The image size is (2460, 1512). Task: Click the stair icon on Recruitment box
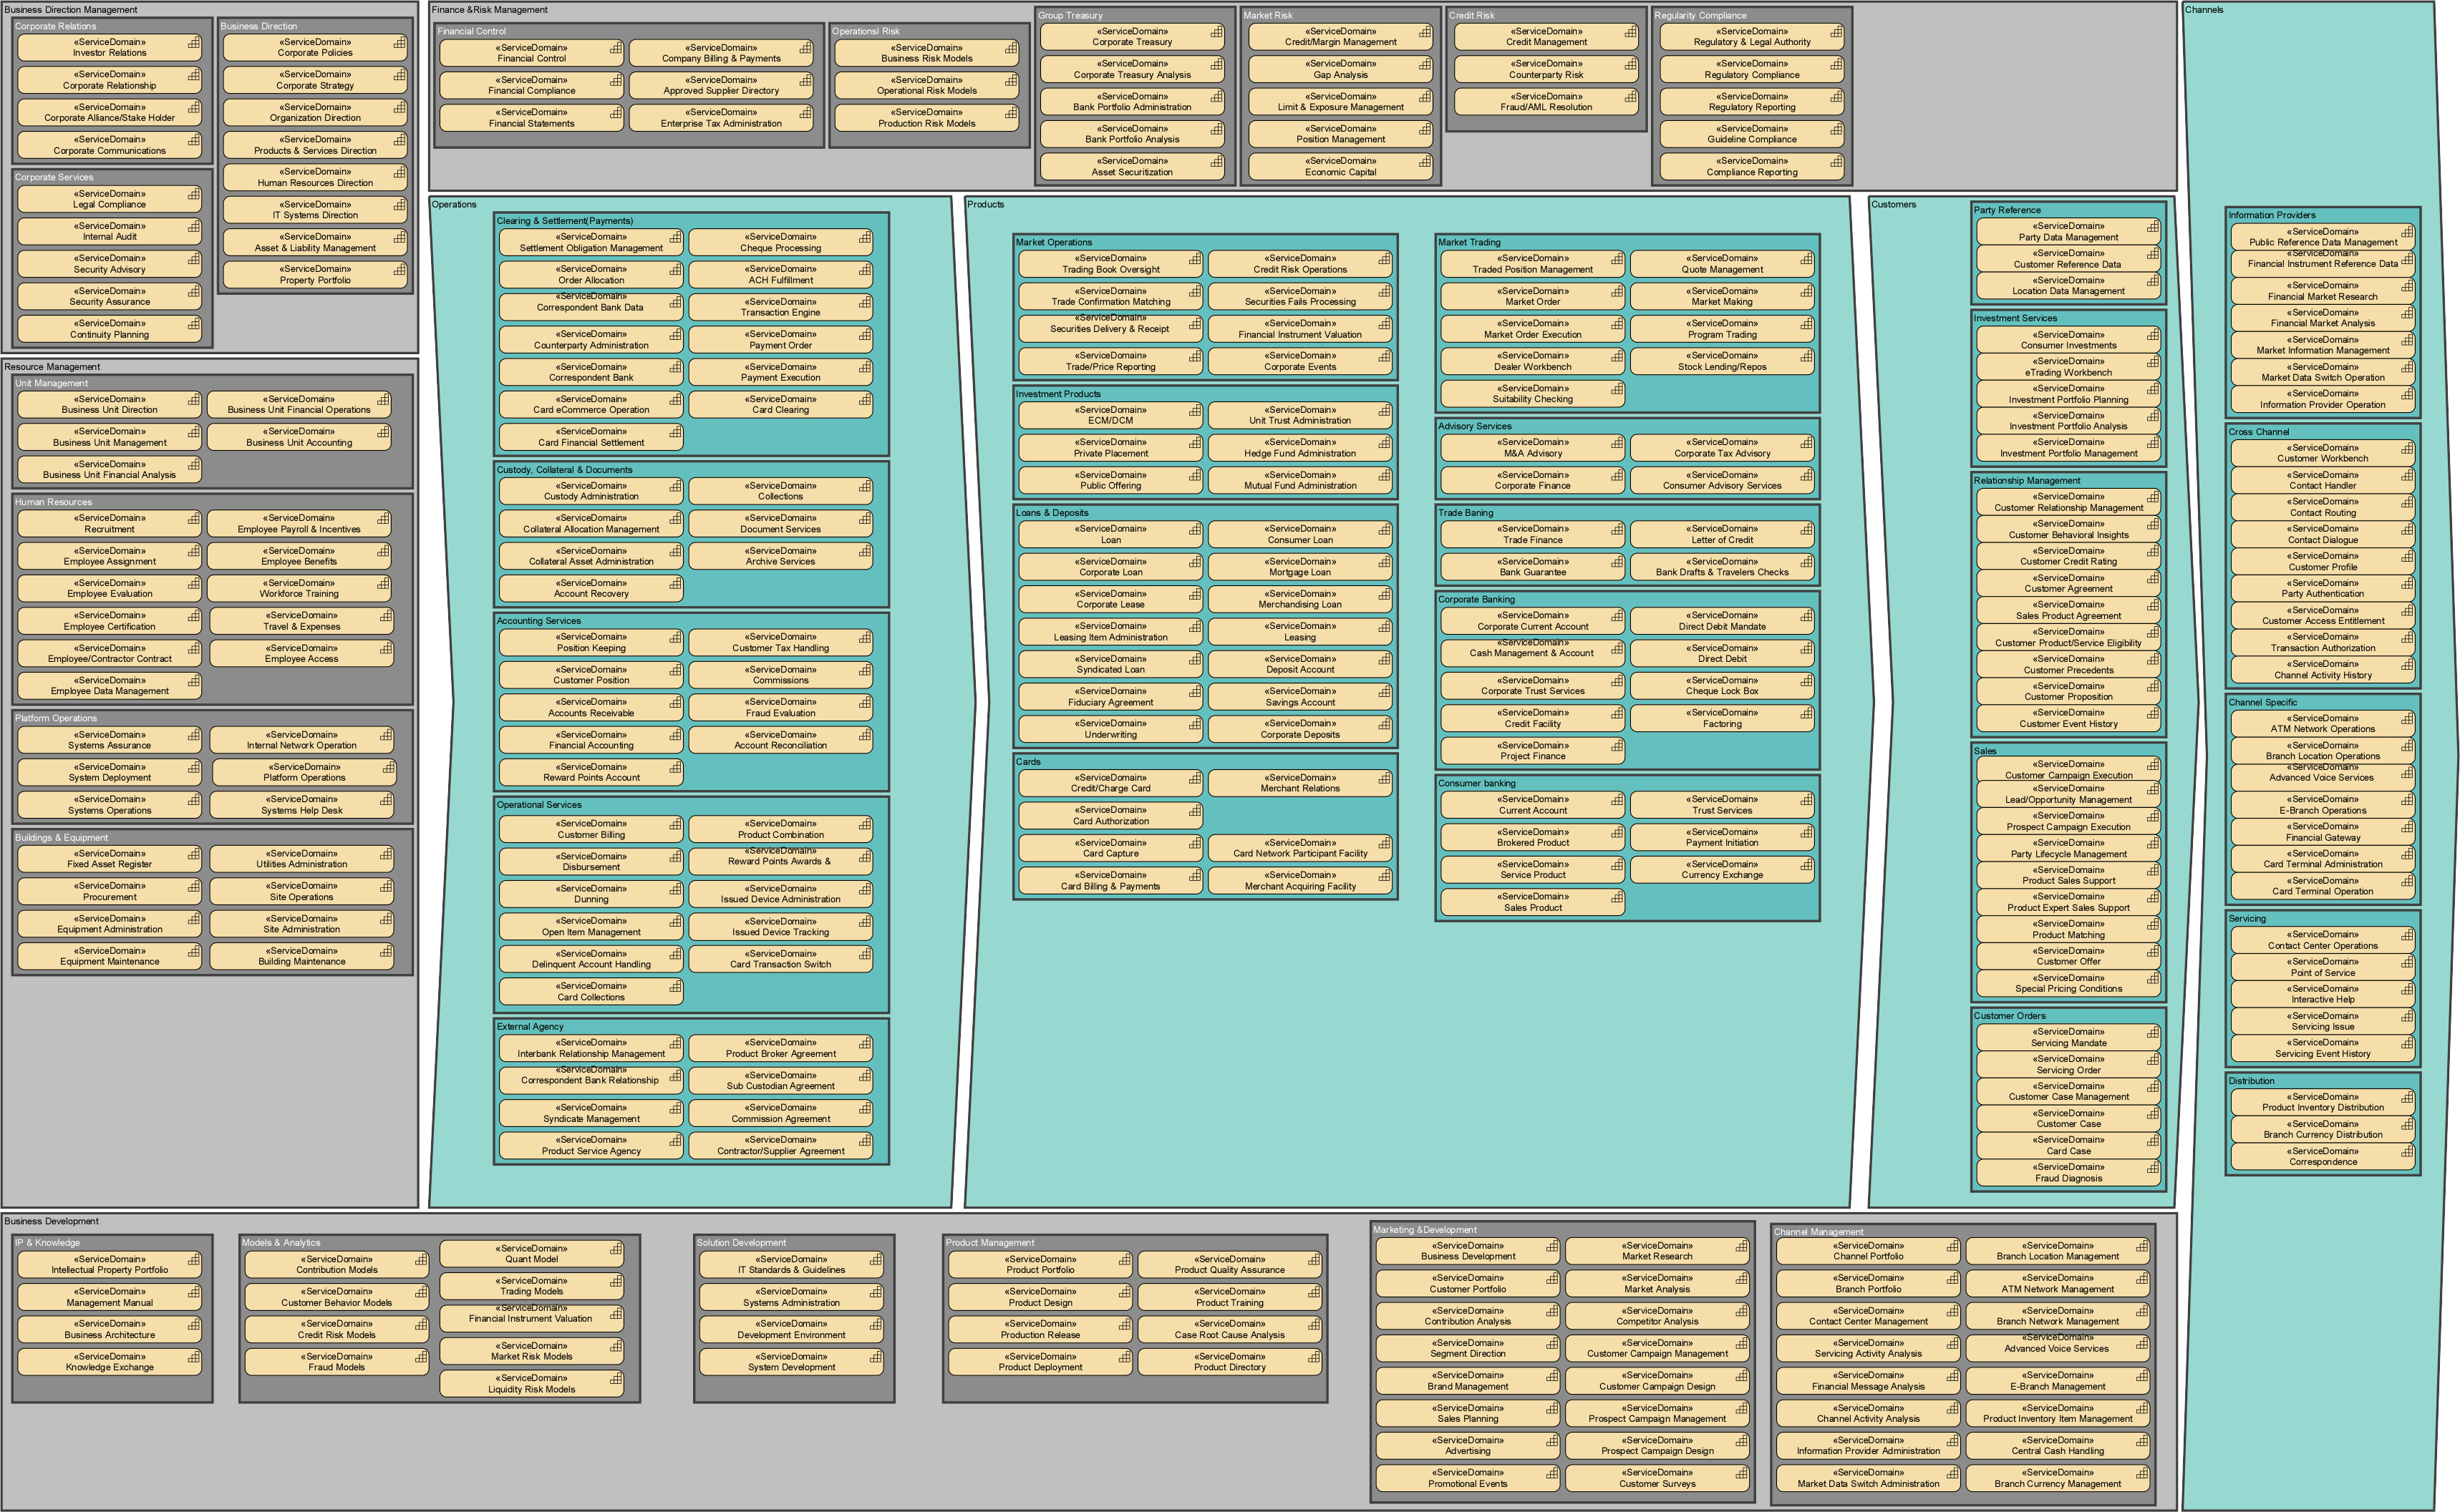(193, 519)
